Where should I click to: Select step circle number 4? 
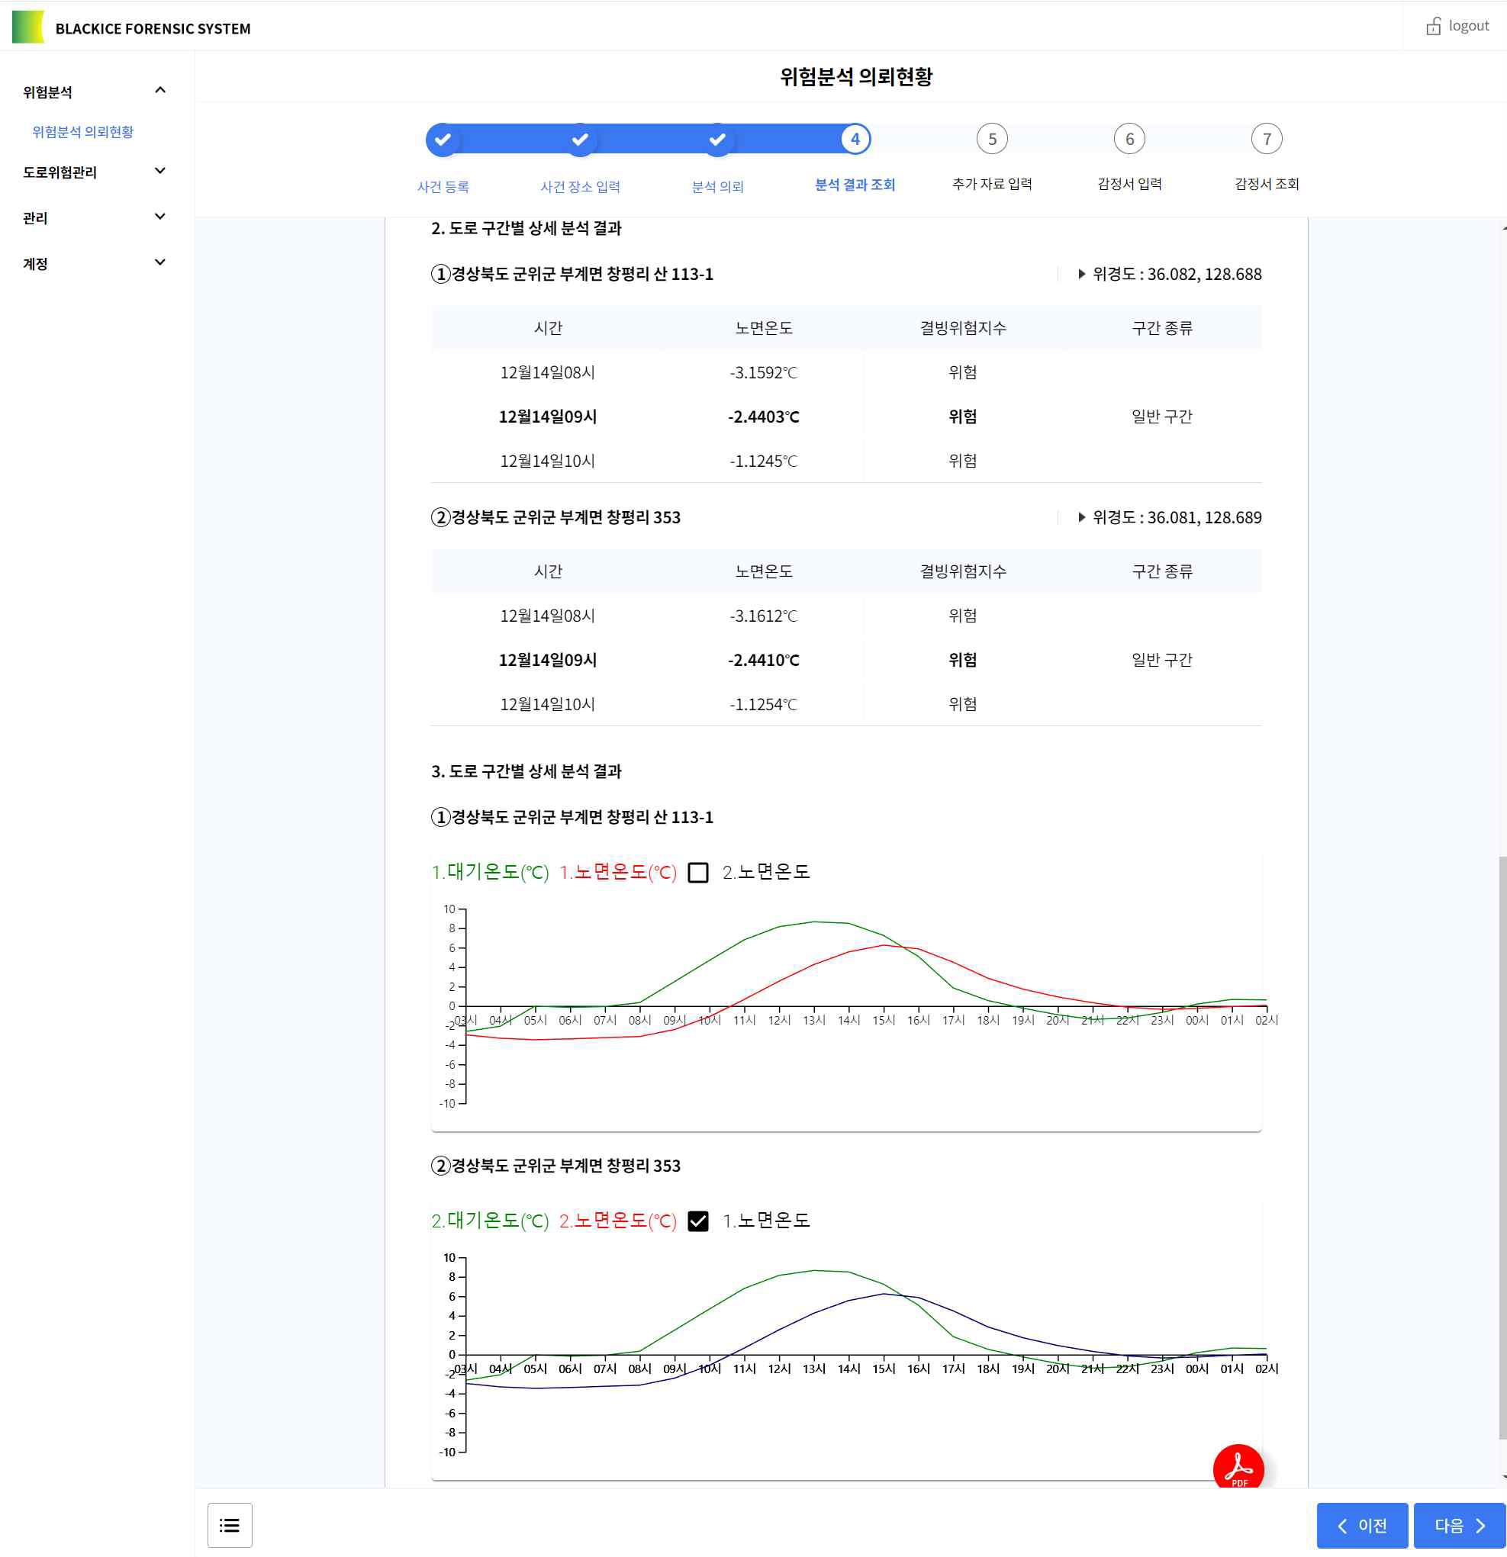[855, 139]
